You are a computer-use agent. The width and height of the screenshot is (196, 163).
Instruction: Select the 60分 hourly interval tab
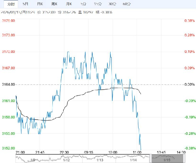(x=127, y=4)
